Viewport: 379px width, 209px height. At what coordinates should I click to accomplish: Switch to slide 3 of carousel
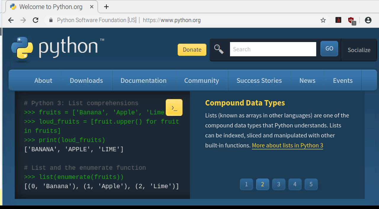click(x=279, y=184)
